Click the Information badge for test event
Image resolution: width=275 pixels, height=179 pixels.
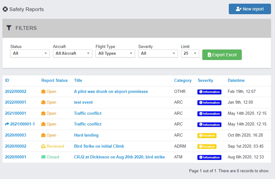tap(209, 103)
